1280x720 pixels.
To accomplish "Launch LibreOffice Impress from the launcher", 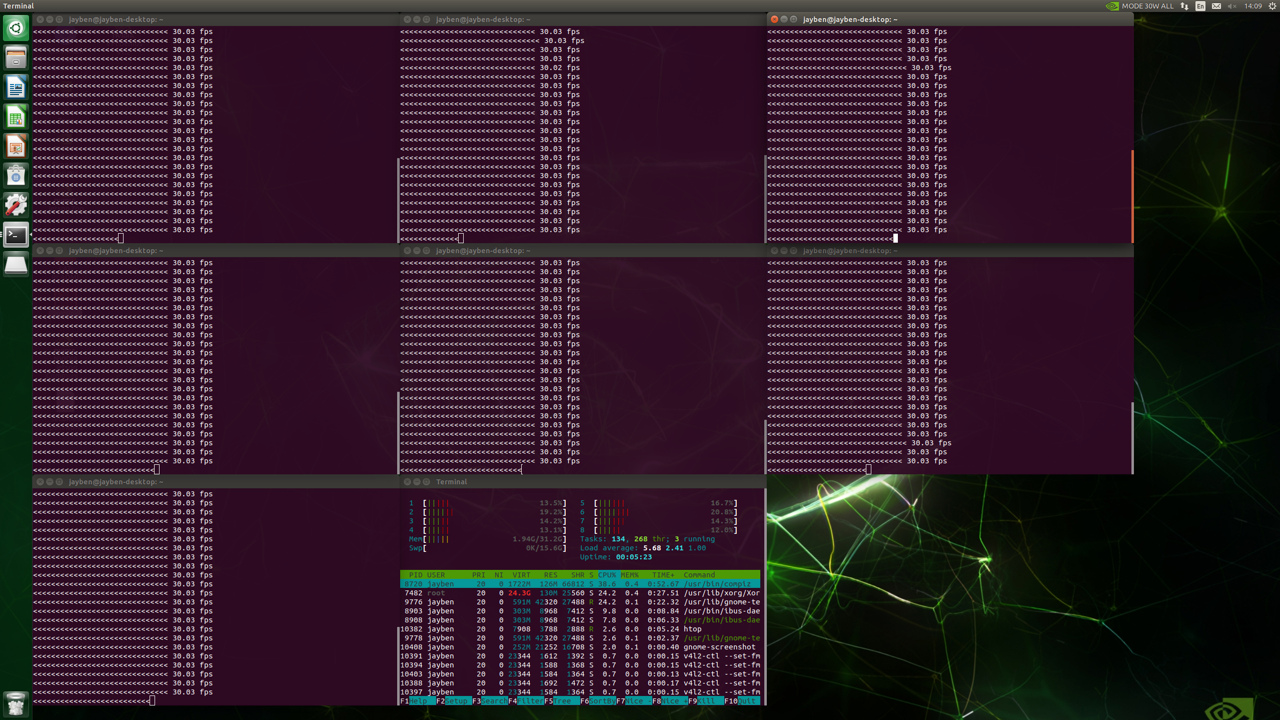I will click(17, 146).
